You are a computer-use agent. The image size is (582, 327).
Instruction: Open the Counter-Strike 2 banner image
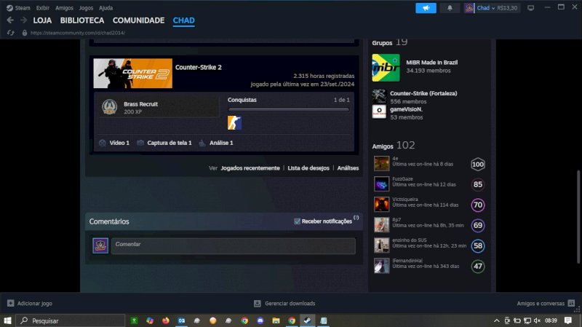point(133,74)
